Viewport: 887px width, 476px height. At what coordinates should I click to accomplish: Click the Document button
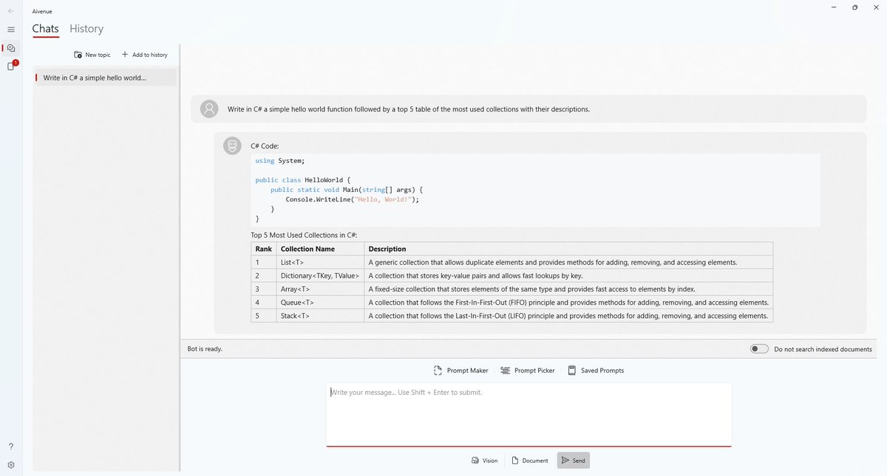[x=529, y=461]
